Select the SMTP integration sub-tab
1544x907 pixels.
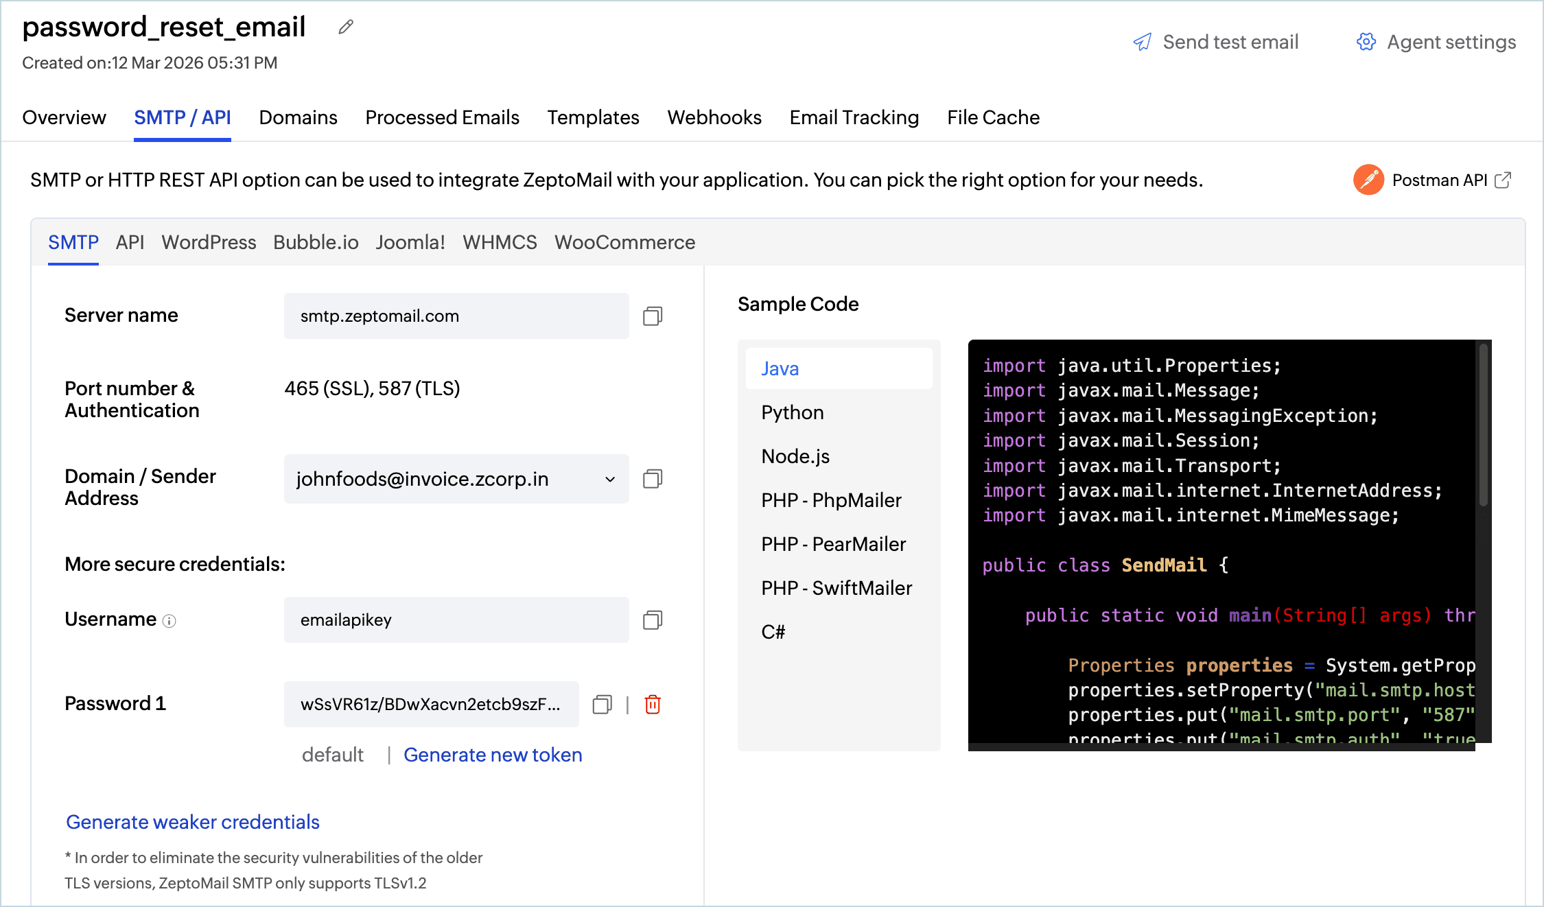click(x=73, y=242)
